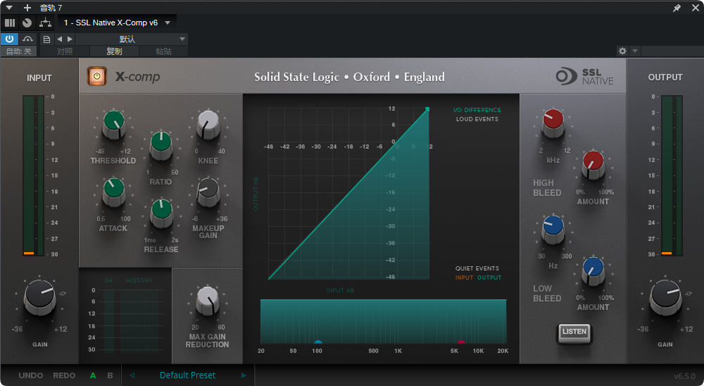Screen dimensions: 704x386
Task: Click the sidechain routing icon
Action: pyautogui.click(x=45, y=23)
